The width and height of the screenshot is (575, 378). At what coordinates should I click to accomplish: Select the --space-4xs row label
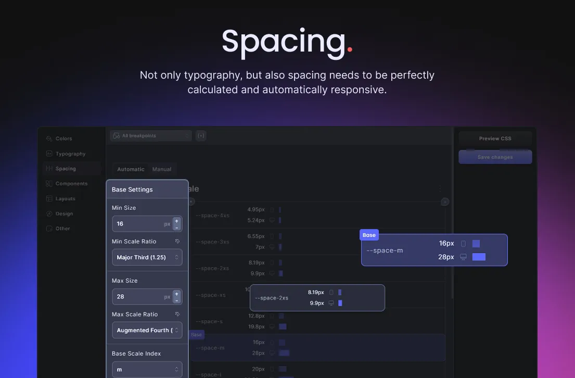(x=212, y=216)
